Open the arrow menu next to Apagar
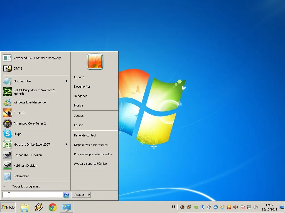This screenshot has width=285, height=213. [x=89, y=195]
